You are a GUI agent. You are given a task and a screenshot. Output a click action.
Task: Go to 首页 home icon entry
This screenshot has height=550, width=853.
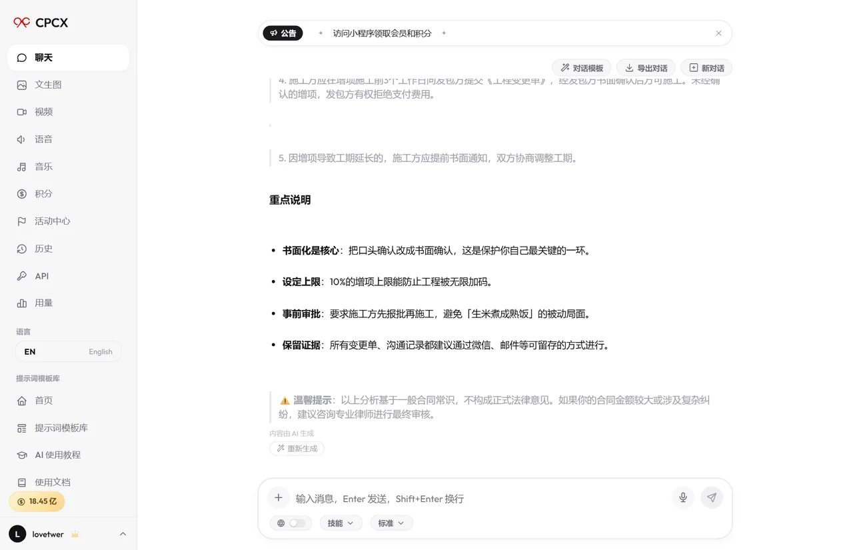(68, 401)
